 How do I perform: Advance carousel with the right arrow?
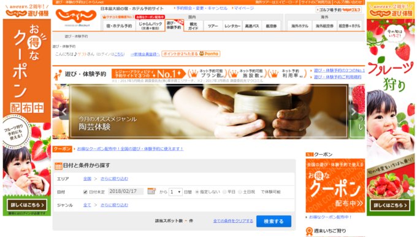point(353,112)
